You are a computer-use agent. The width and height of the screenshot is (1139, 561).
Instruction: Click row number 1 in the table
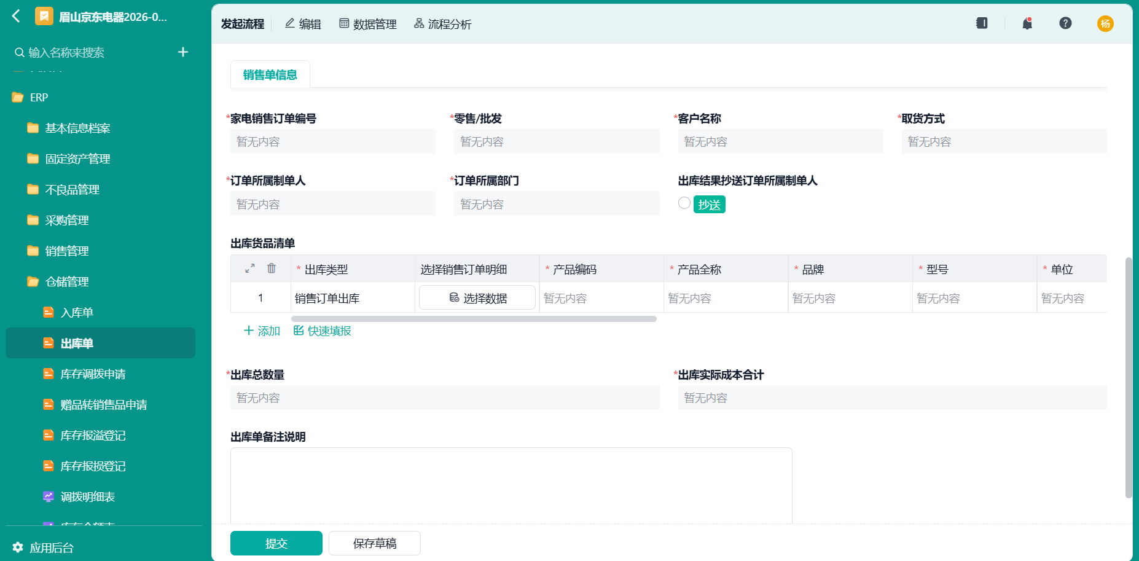click(260, 298)
